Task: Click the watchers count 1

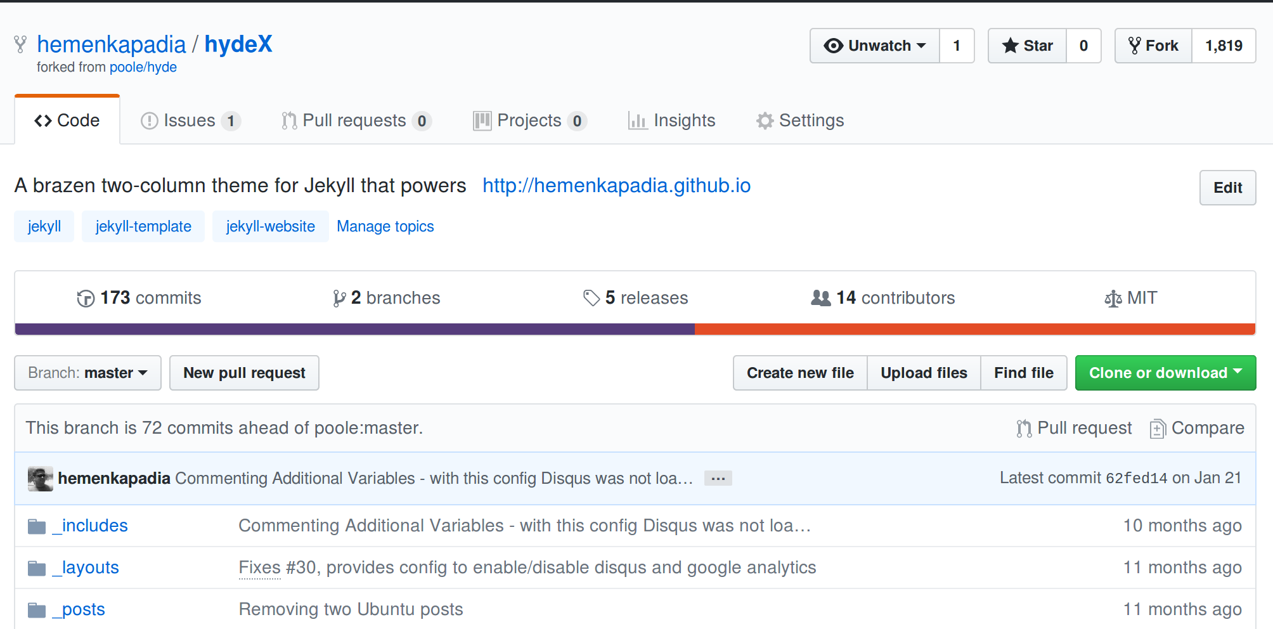Action: [957, 46]
